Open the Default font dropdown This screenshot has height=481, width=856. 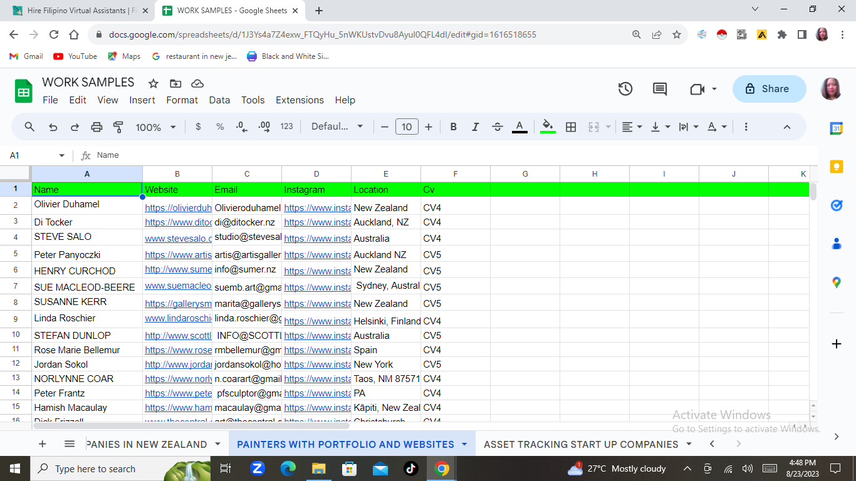point(337,127)
